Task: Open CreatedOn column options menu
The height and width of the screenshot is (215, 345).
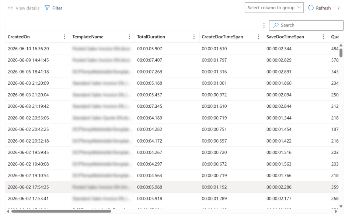Action: pyautogui.click(x=65, y=37)
